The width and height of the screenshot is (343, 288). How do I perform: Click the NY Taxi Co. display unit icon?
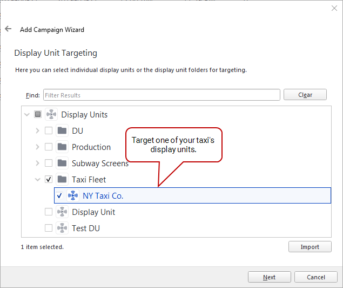[73, 195]
